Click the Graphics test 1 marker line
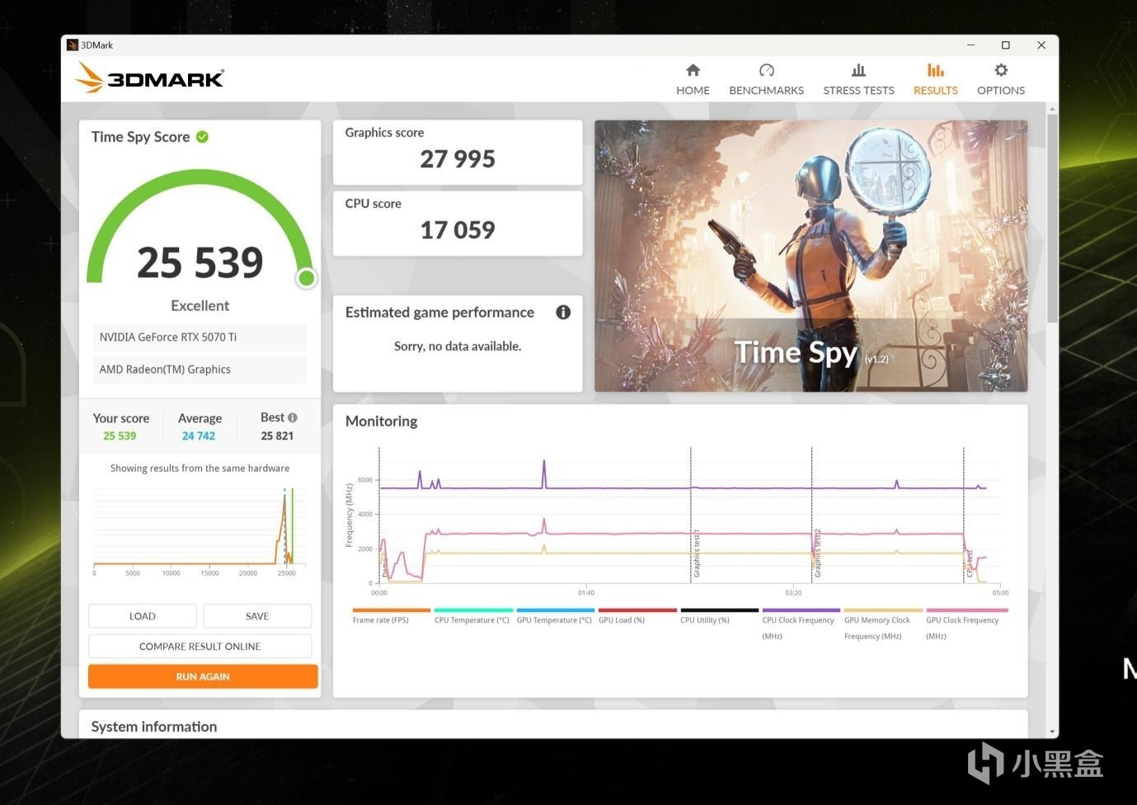The width and height of the screenshot is (1137, 805). coord(691,515)
